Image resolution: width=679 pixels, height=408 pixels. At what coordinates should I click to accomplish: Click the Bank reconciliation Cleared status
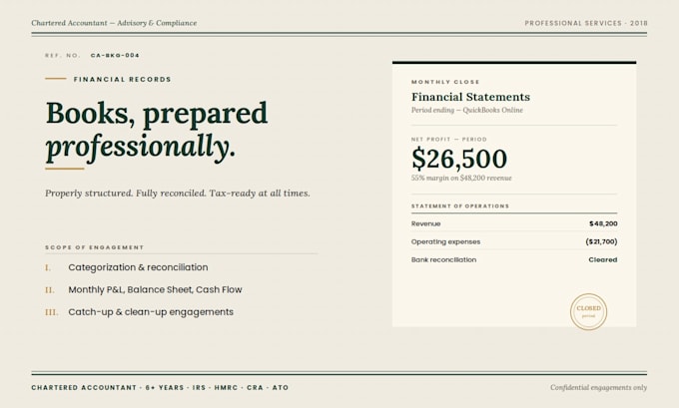point(603,260)
